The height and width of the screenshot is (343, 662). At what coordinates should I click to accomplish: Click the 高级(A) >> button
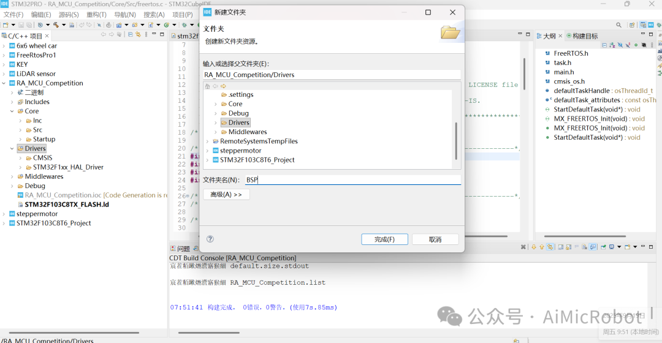coord(226,195)
